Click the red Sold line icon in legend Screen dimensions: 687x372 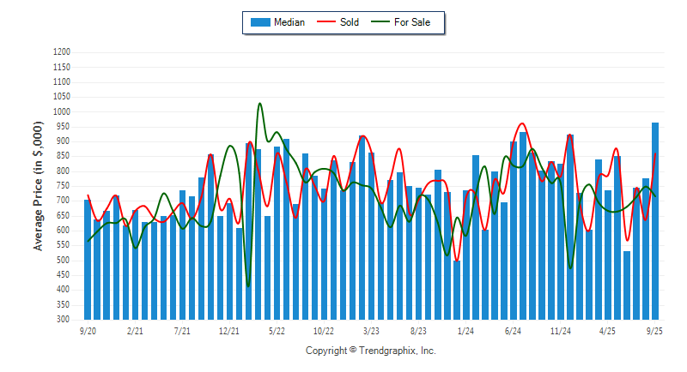tap(327, 22)
